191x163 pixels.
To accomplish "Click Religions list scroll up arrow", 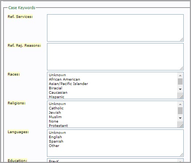I will click(x=180, y=104).
